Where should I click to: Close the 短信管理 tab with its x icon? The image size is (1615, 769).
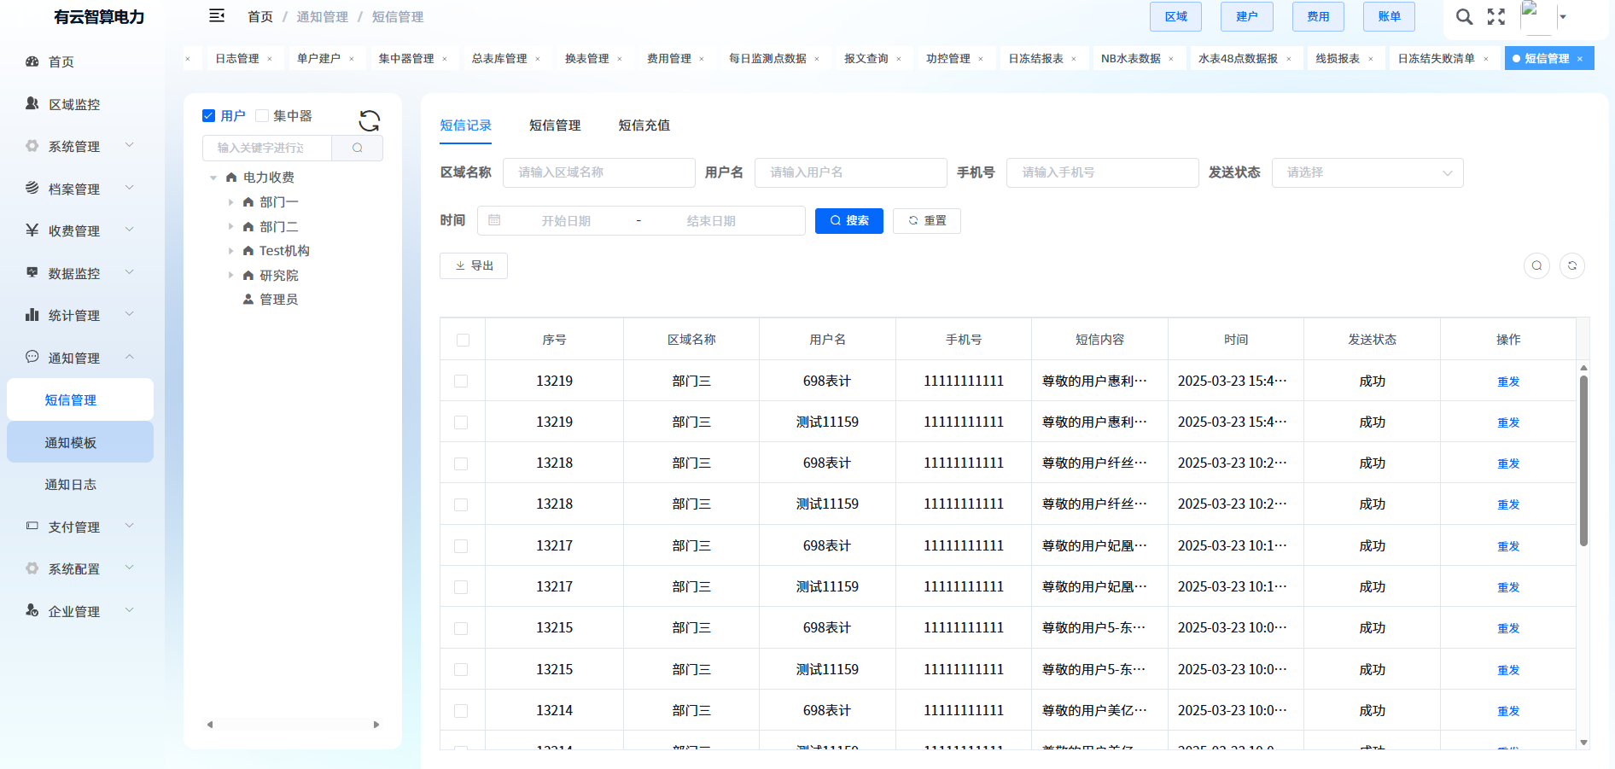coord(1580,59)
